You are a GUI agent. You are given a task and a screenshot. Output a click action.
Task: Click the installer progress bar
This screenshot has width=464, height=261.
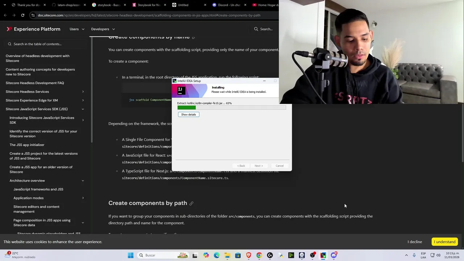click(x=232, y=108)
